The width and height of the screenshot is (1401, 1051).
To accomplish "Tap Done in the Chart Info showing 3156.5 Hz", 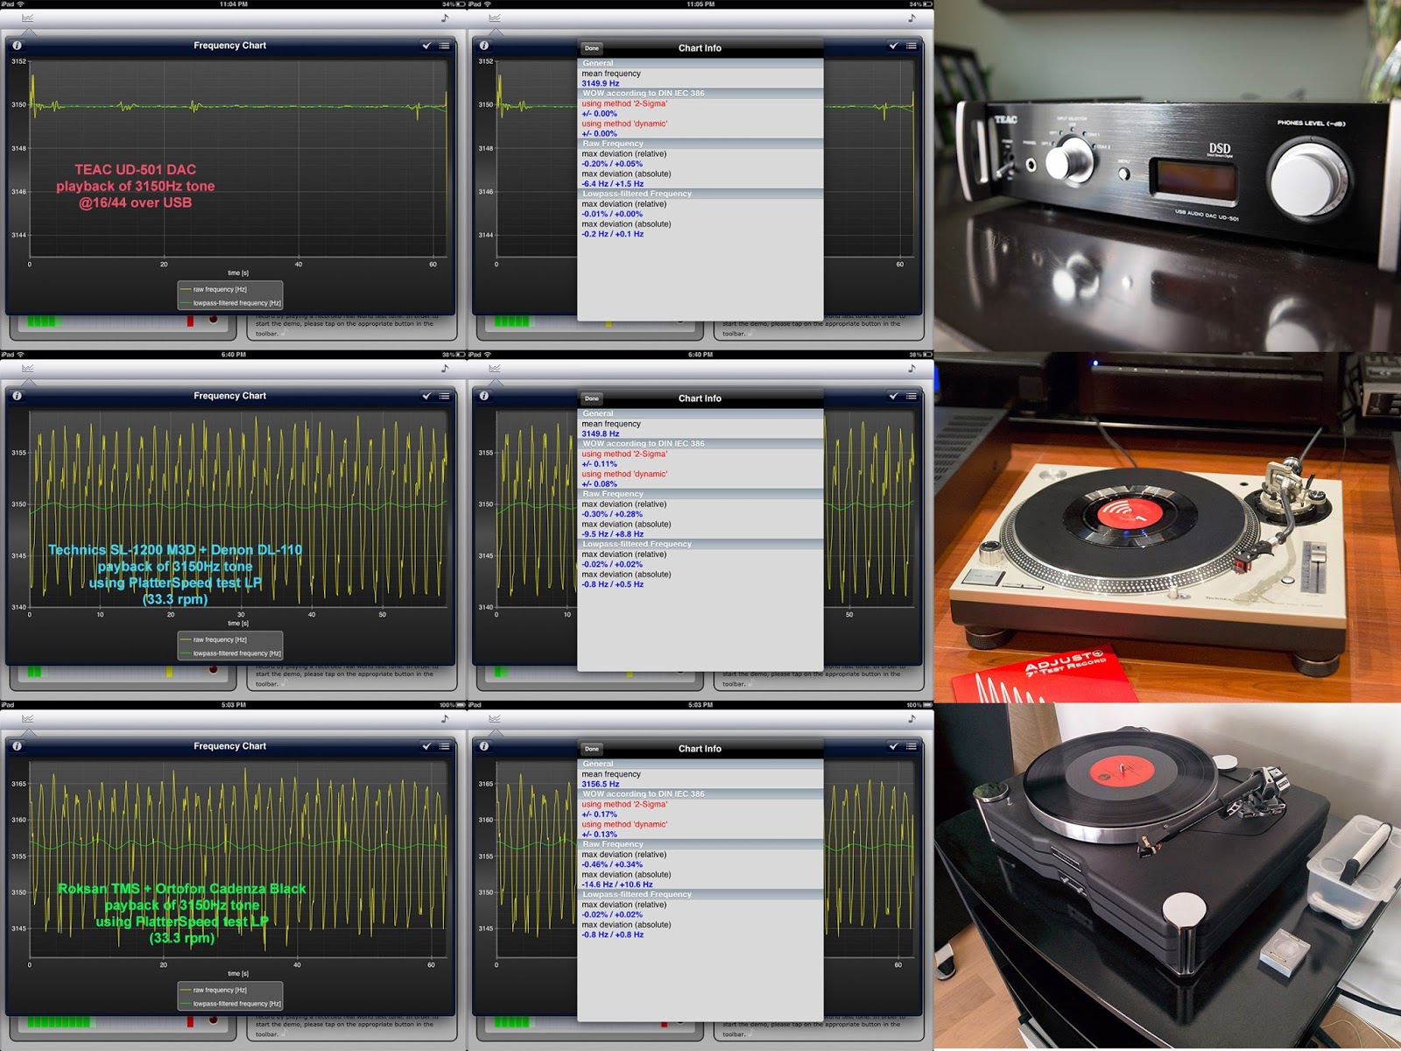I will (592, 749).
